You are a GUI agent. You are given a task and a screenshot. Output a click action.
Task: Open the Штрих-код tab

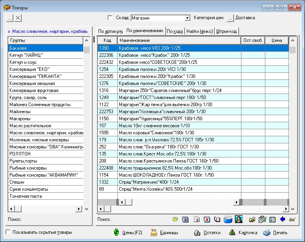226,31
